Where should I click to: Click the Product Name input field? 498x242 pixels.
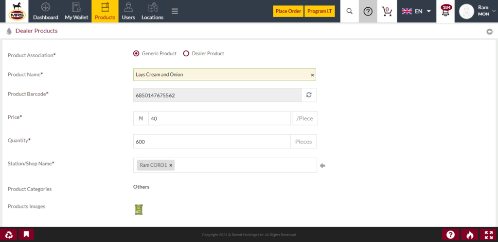pos(225,75)
